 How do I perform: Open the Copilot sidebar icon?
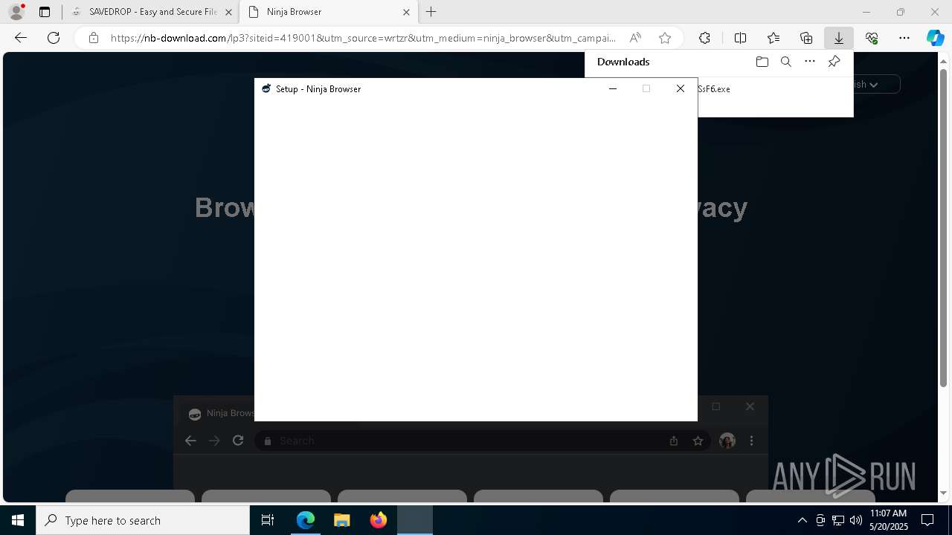(x=936, y=38)
